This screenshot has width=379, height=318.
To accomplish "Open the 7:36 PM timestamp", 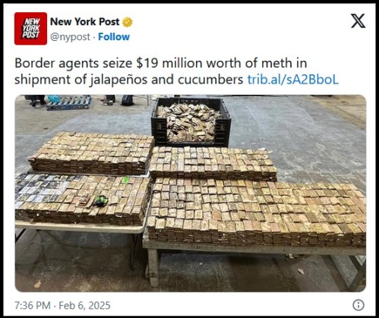I will pyautogui.click(x=33, y=305).
